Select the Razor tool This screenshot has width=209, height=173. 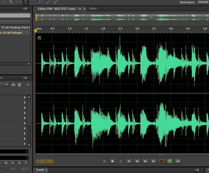click(11, 2)
